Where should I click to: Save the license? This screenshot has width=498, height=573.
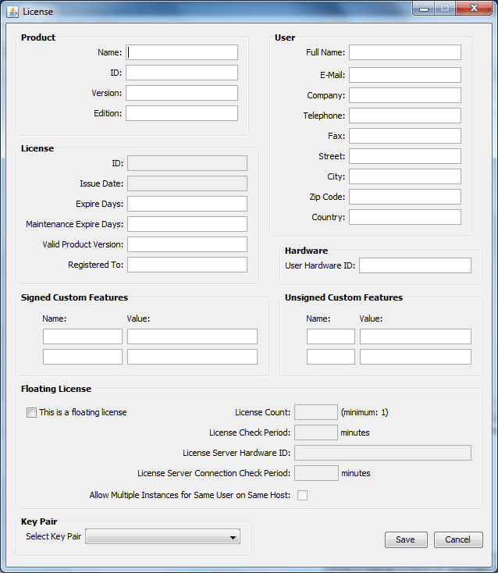pyautogui.click(x=406, y=539)
